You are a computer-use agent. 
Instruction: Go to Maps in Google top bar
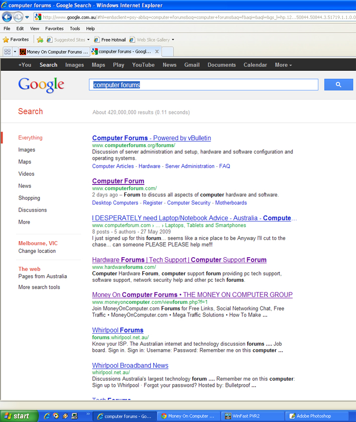(x=98, y=65)
